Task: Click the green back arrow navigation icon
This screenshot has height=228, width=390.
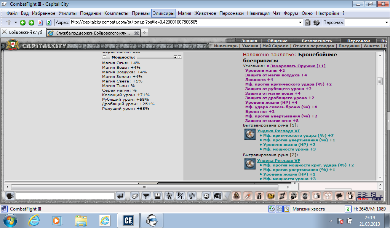Action: 22,22
